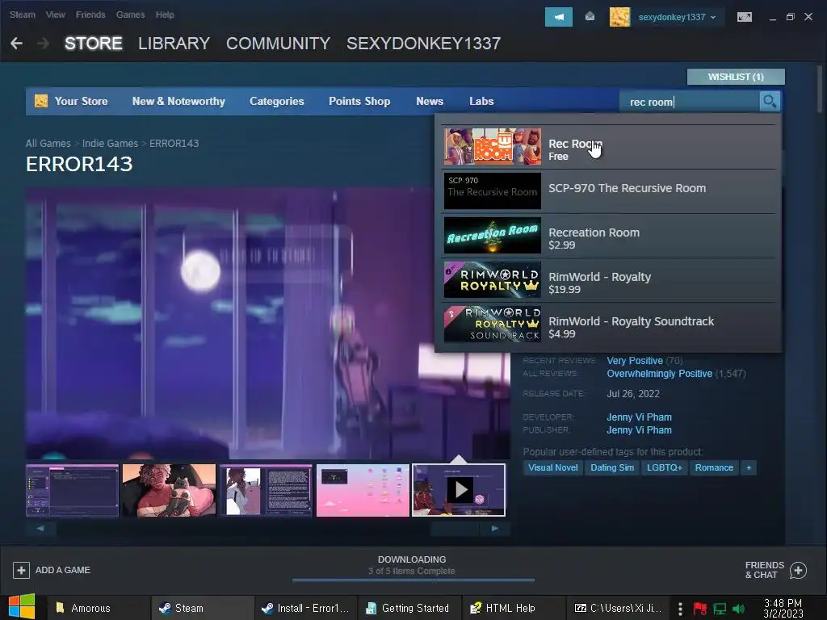
Task: Open the Steam menu
Action: [x=22, y=15]
